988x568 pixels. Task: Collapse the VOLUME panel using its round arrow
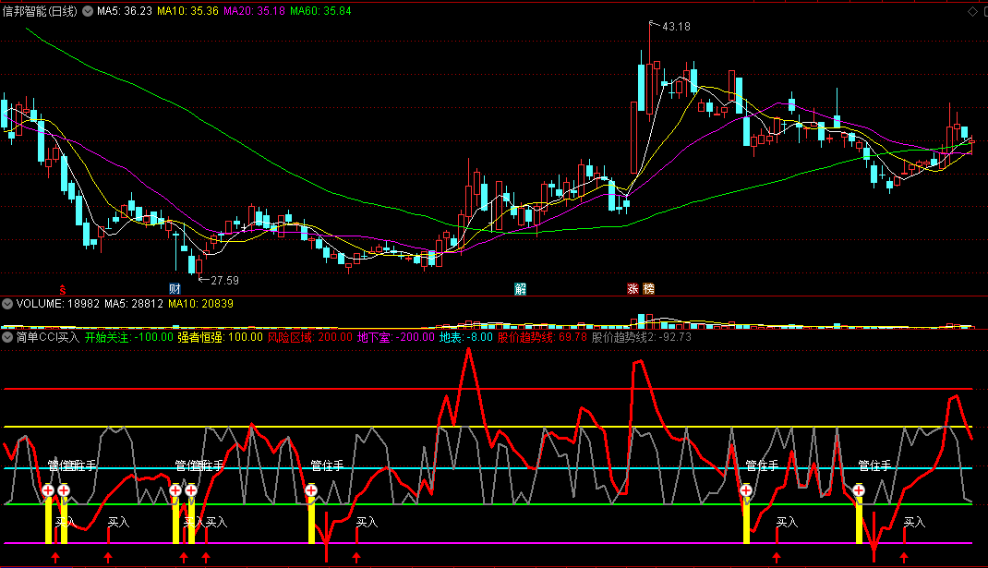pyautogui.click(x=7, y=304)
